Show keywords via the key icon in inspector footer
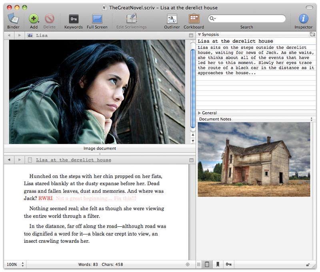Screen dimensions: 320x272 point(228,264)
